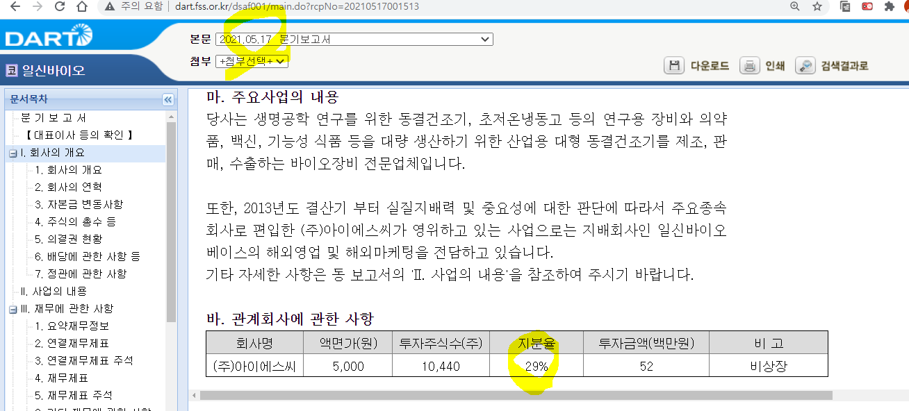
Task: Click the 5,000 face value cell
Action: click(348, 366)
